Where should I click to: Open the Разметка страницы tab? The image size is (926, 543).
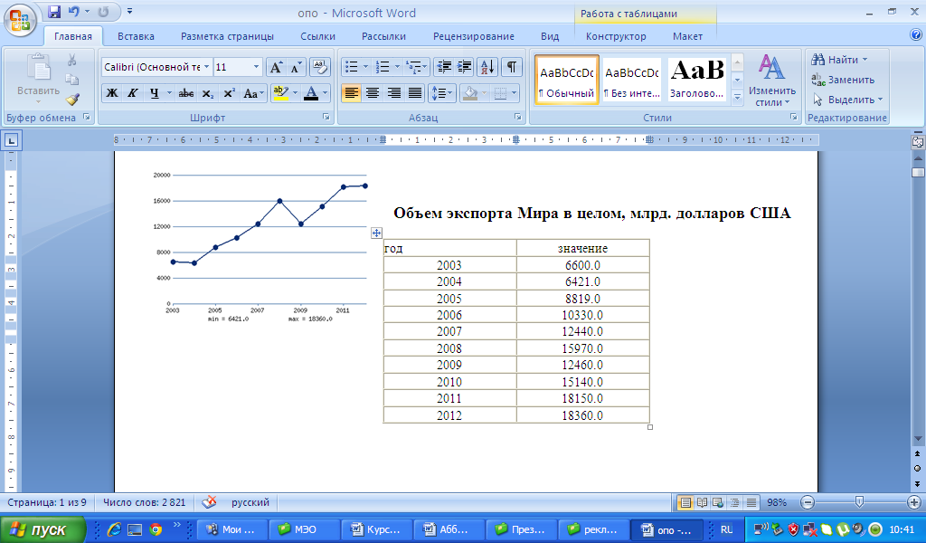point(227,36)
